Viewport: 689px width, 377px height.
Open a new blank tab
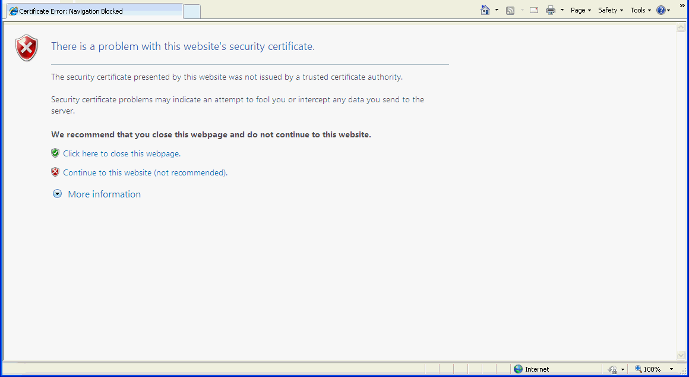pos(192,11)
